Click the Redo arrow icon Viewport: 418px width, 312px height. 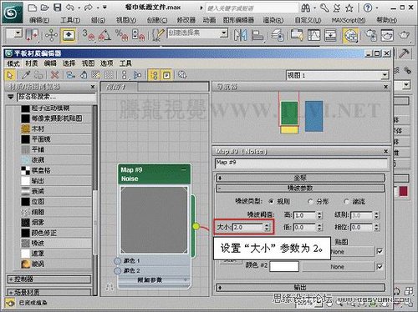89,8
